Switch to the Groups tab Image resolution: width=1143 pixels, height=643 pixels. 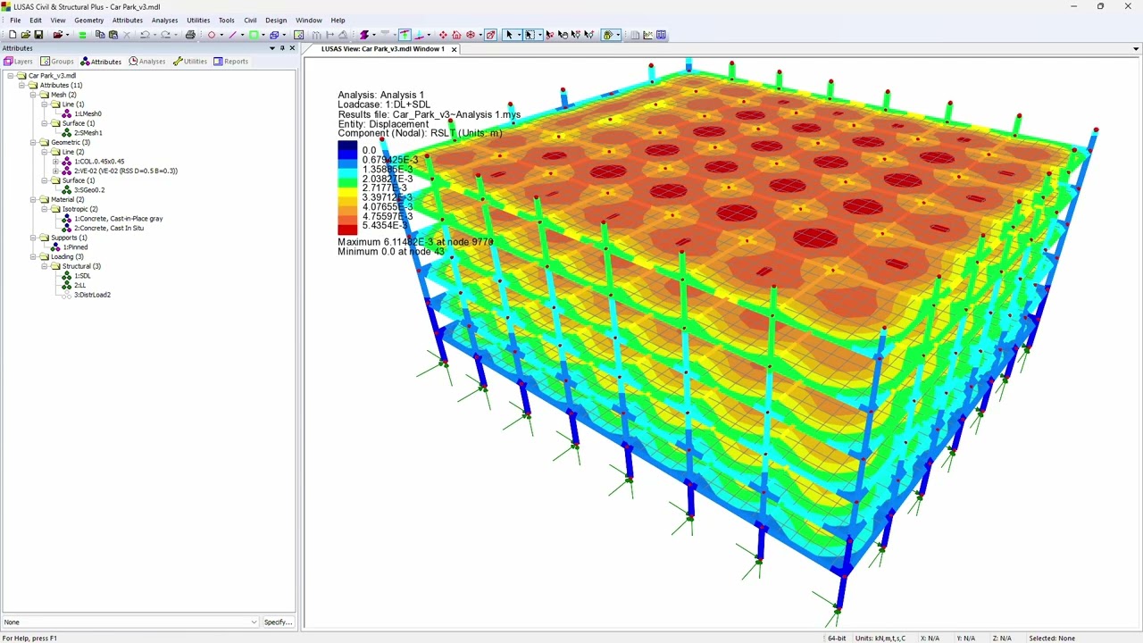coord(57,62)
